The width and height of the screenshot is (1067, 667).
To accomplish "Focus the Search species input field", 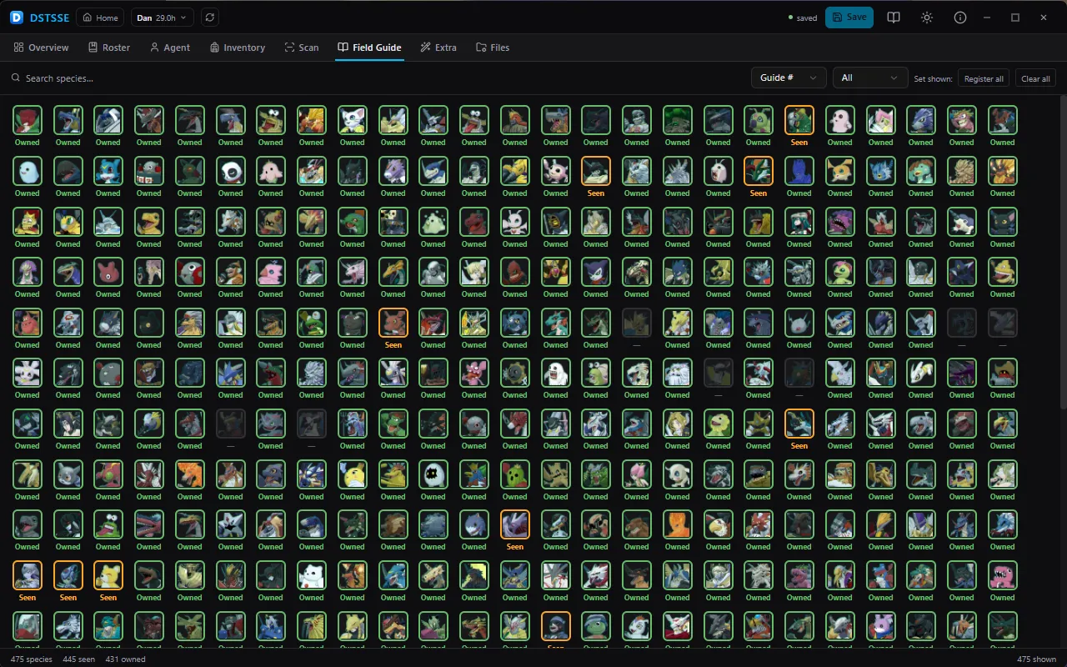I will (x=375, y=78).
